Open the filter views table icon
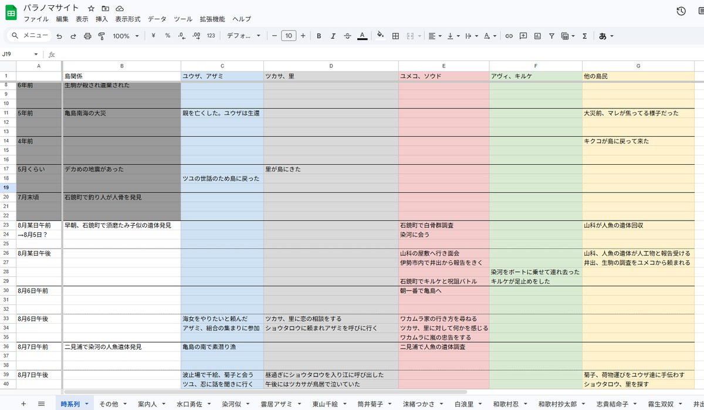The height and width of the screenshot is (410, 704). 567,36
